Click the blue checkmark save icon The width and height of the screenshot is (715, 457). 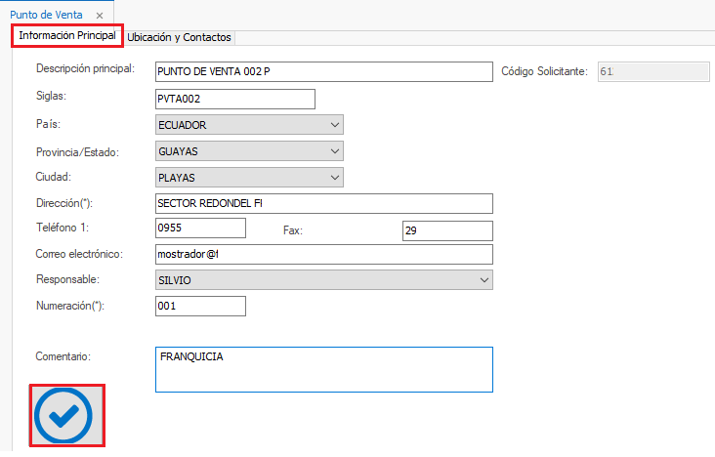click(63, 417)
